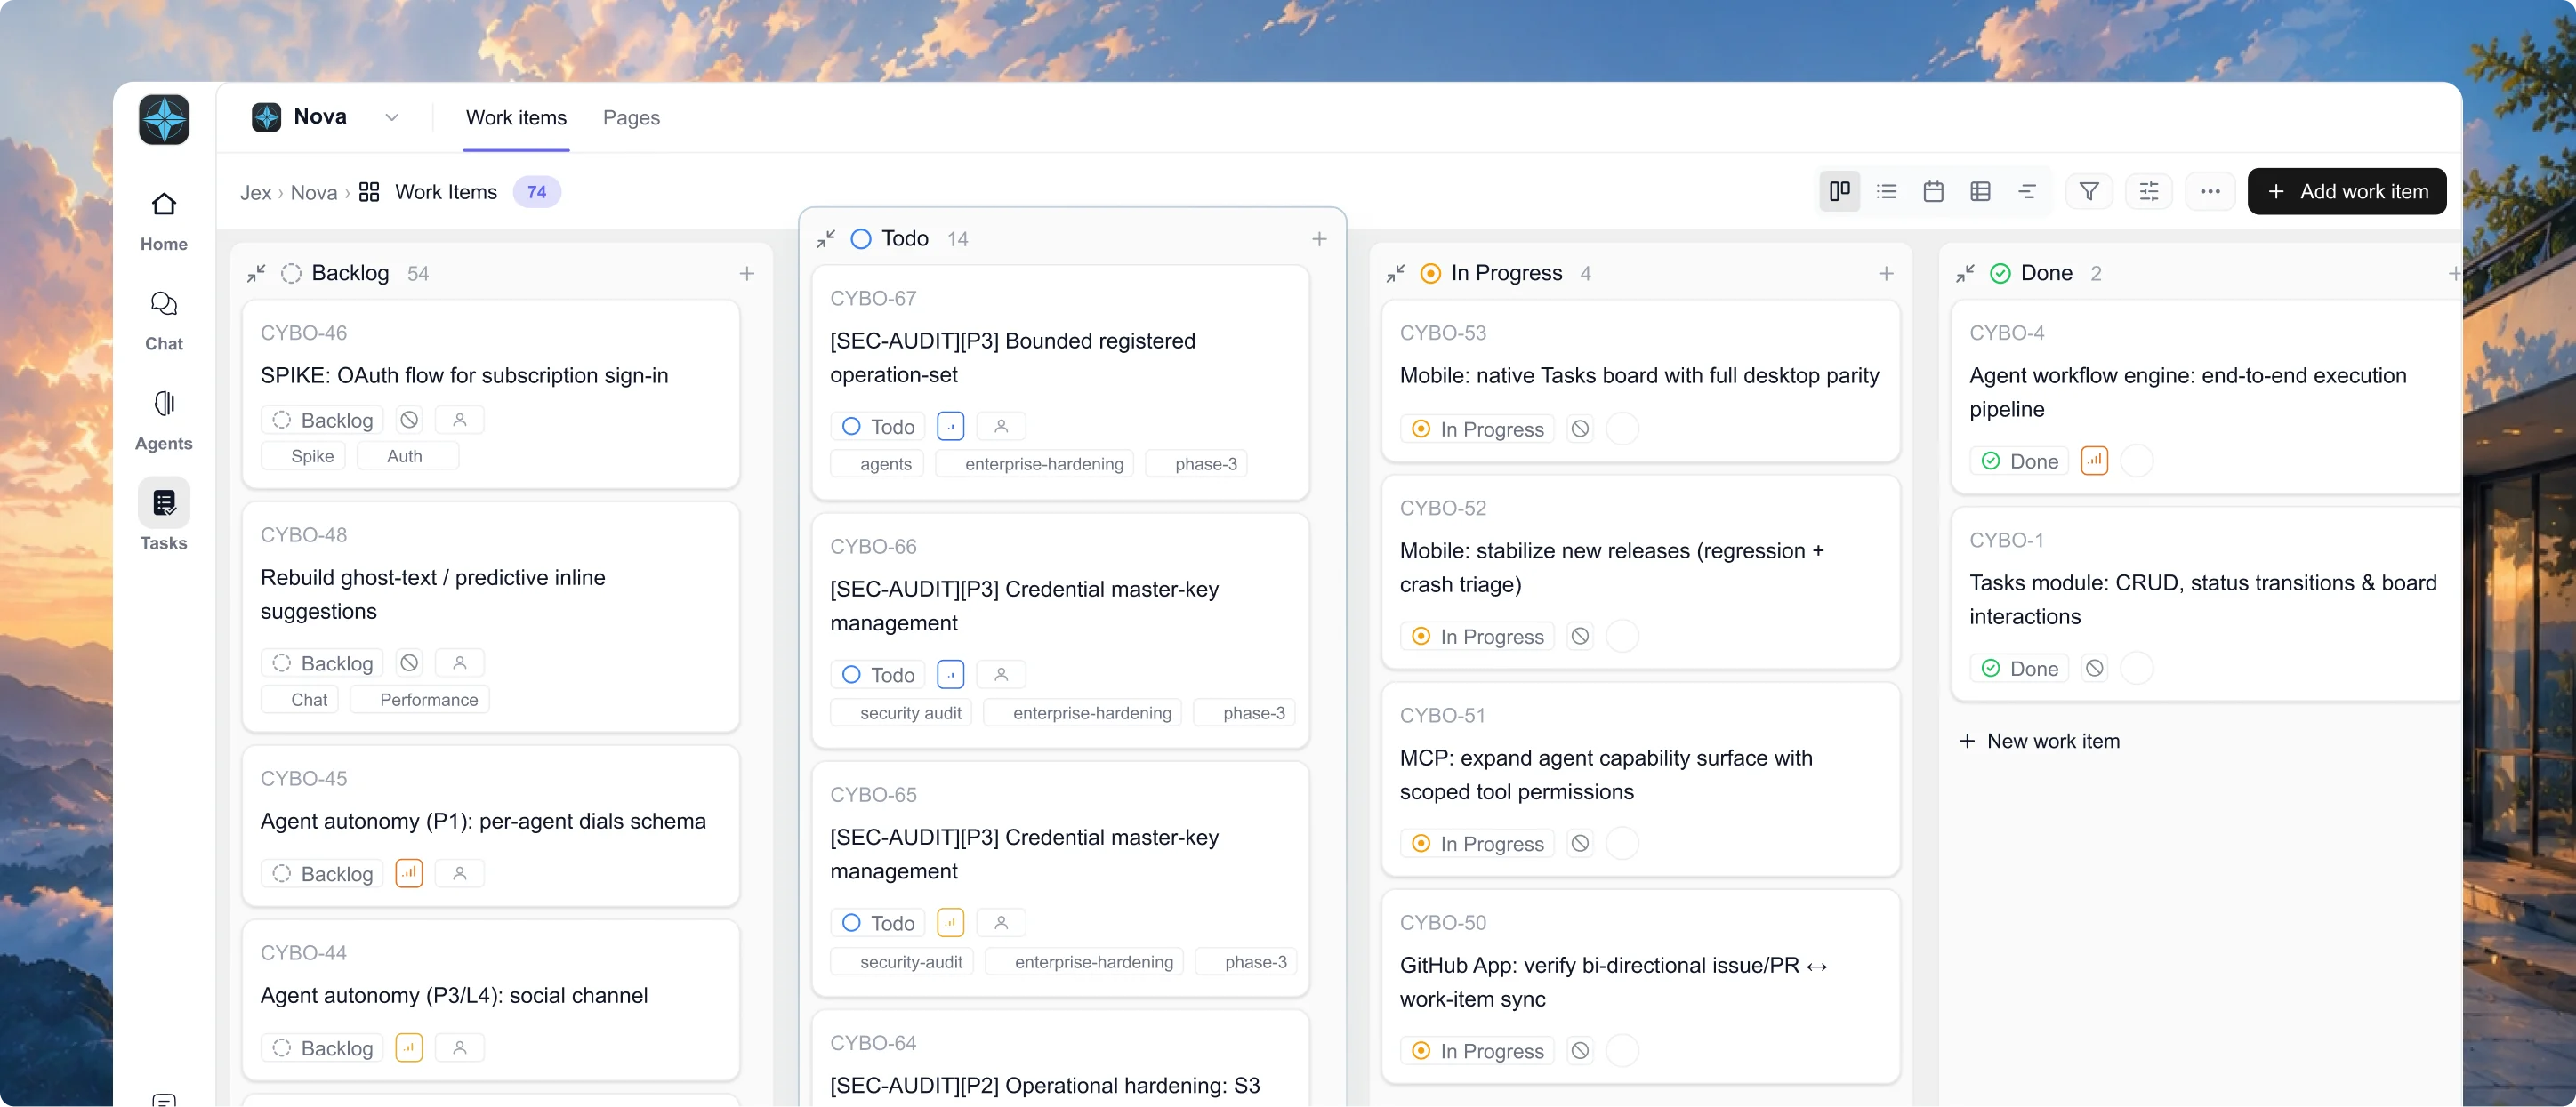Open Backlog state dropdown on CYBO-48
This screenshot has height=1107, width=2576.
(x=322, y=663)
